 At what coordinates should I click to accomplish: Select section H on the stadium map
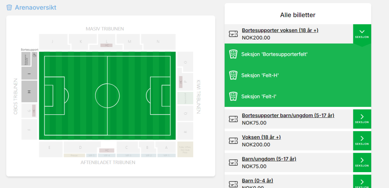29,91
